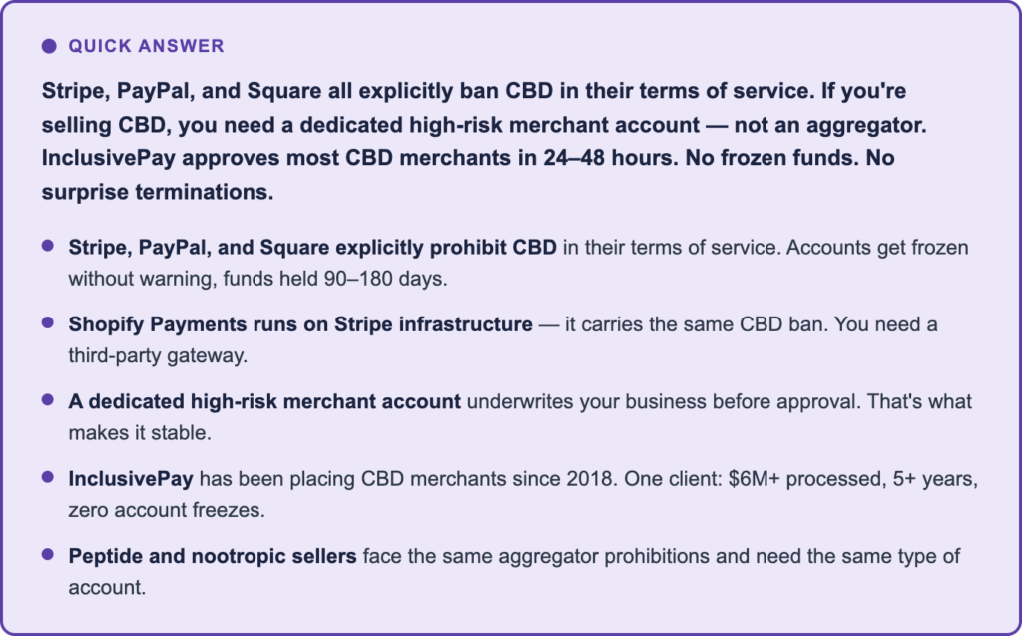Click bold "A dedicated high-risk merchant account" text
This screenshot has height=636, width=1022.
264,401
